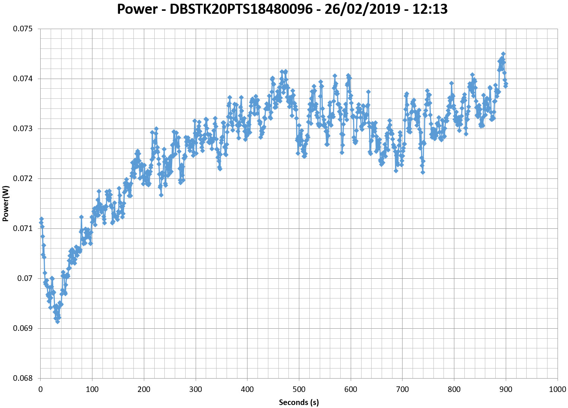Click the 0.071 y-axis tick label
568x408 pixels.
23,229
